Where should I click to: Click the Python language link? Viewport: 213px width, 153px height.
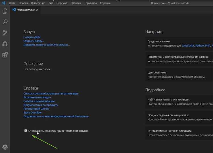click(200, 46)
